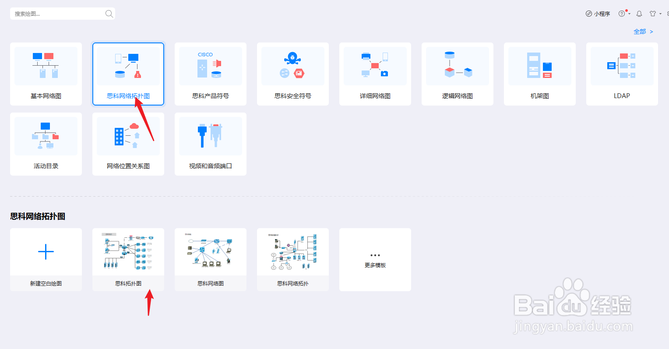Viewport: 669px width, 349px height.
Task: Expand the dropdown arrow beside the help icon
Action: [629, 14]
